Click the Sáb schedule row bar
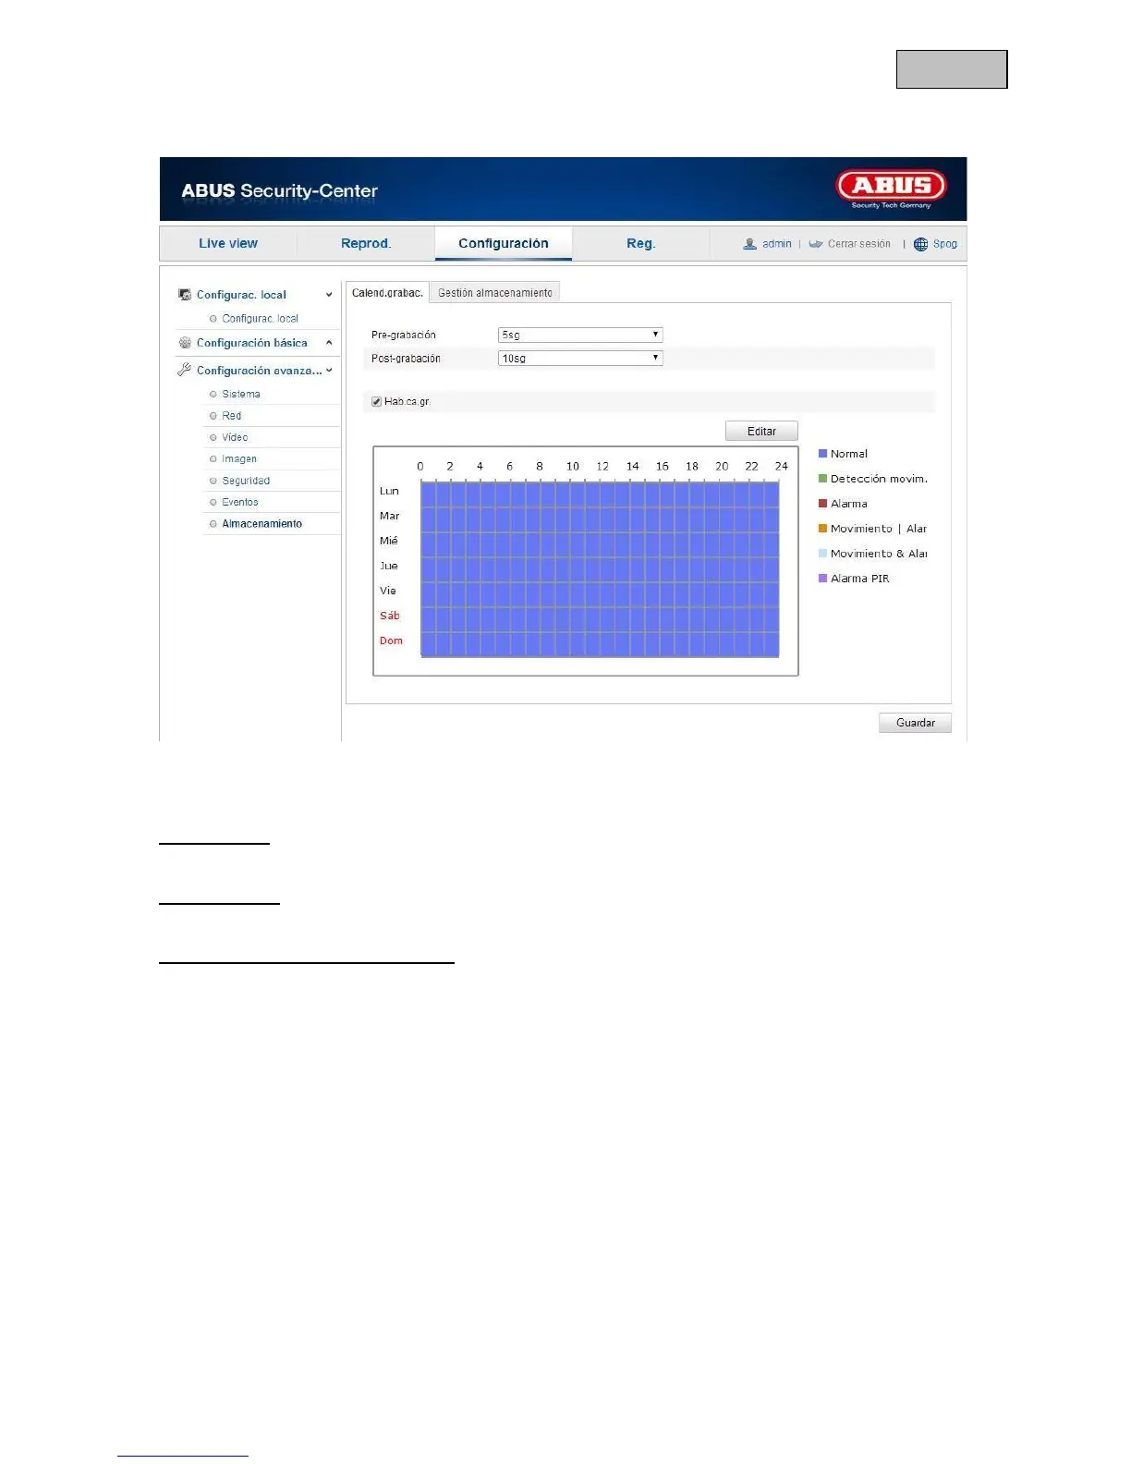1131x1464 pixels. (x=600, y=619)
